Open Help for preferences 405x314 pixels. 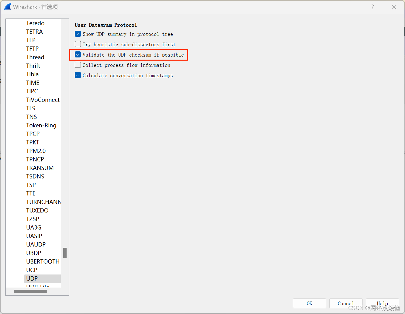[382, 303]
